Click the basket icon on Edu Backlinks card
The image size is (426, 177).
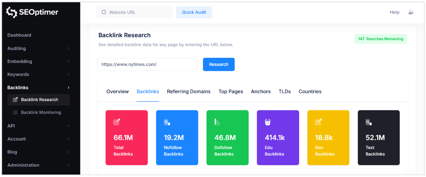(x=267, y=121)
